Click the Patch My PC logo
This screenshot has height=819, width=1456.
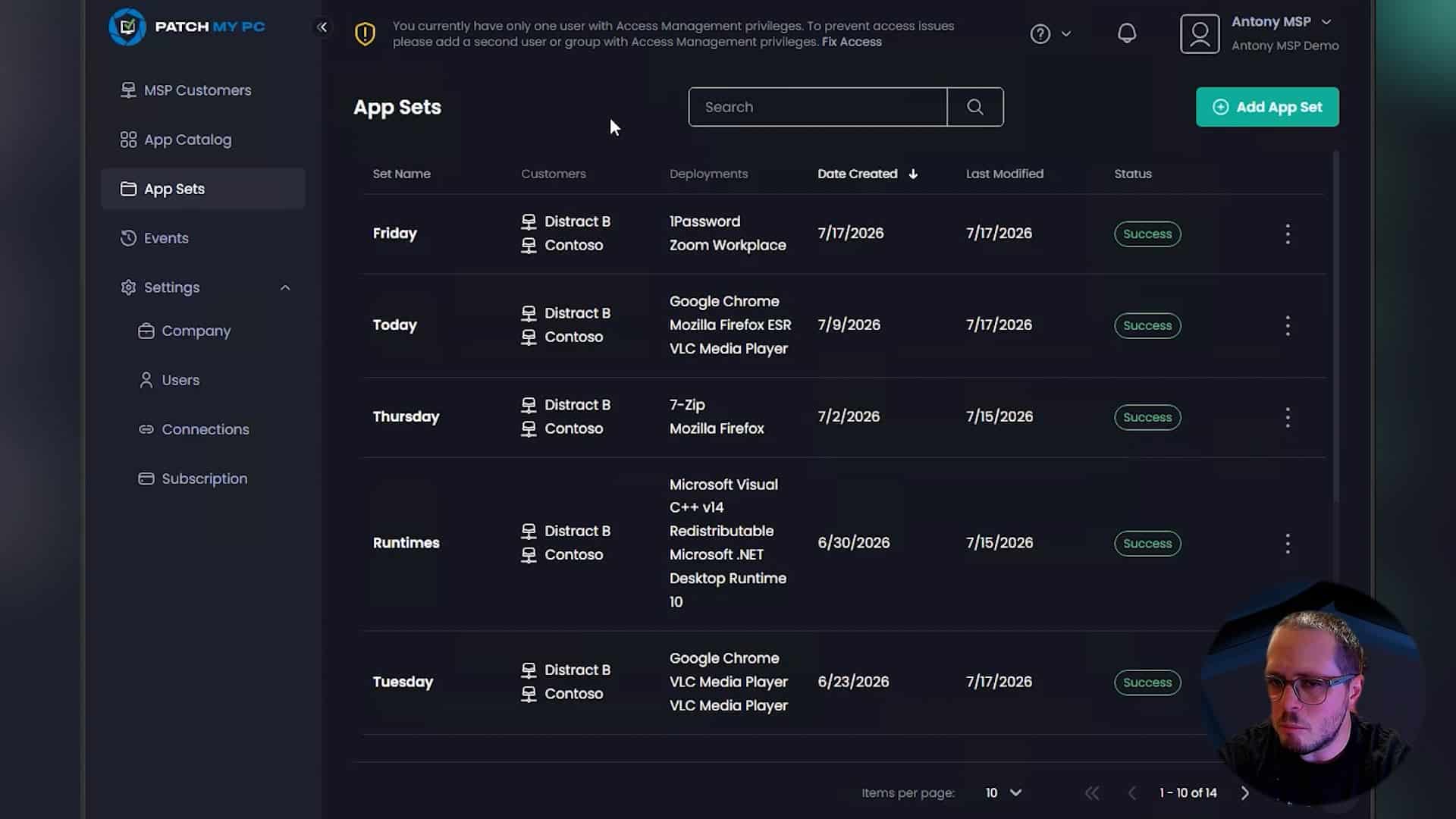pos(187,27)
